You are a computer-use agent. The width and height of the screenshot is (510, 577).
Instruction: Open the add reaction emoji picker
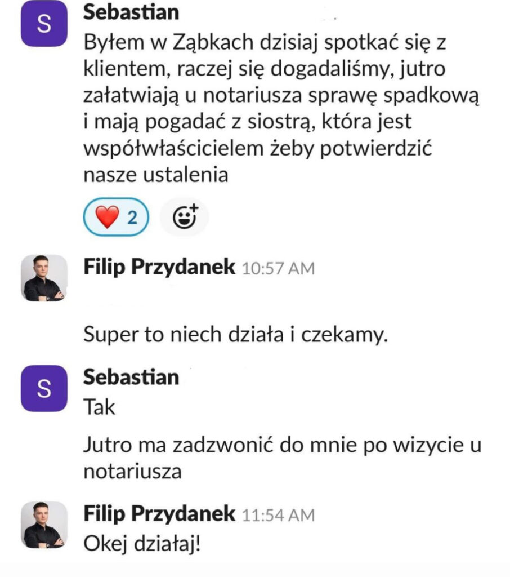pyautogui.click(x=184, y=216)
